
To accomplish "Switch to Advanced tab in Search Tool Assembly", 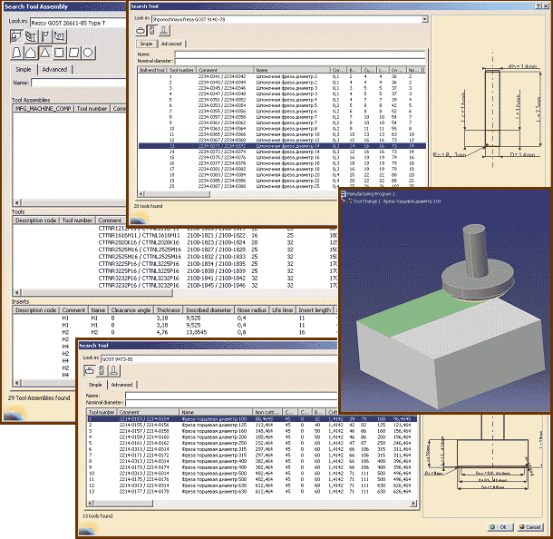I will coord(54,69).
